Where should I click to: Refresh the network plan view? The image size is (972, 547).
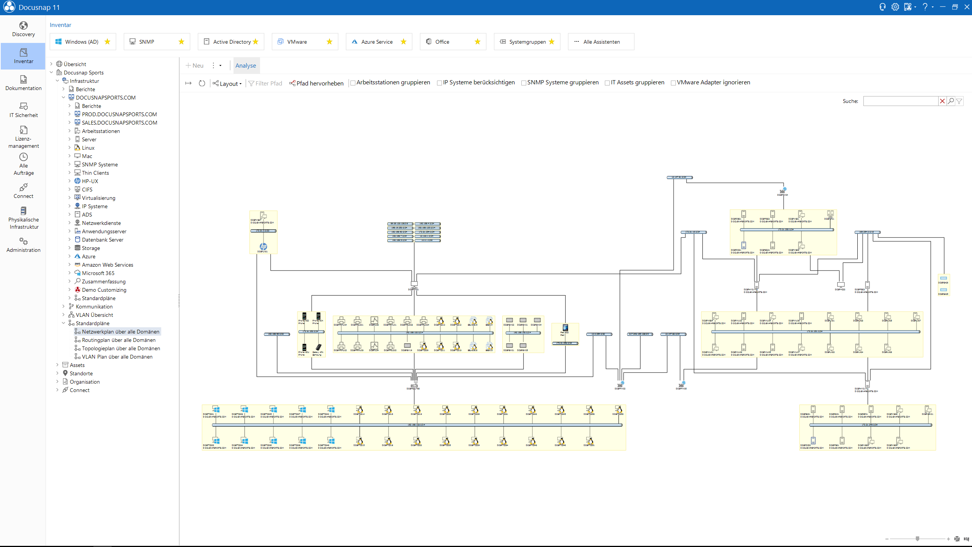click(202, 83)
